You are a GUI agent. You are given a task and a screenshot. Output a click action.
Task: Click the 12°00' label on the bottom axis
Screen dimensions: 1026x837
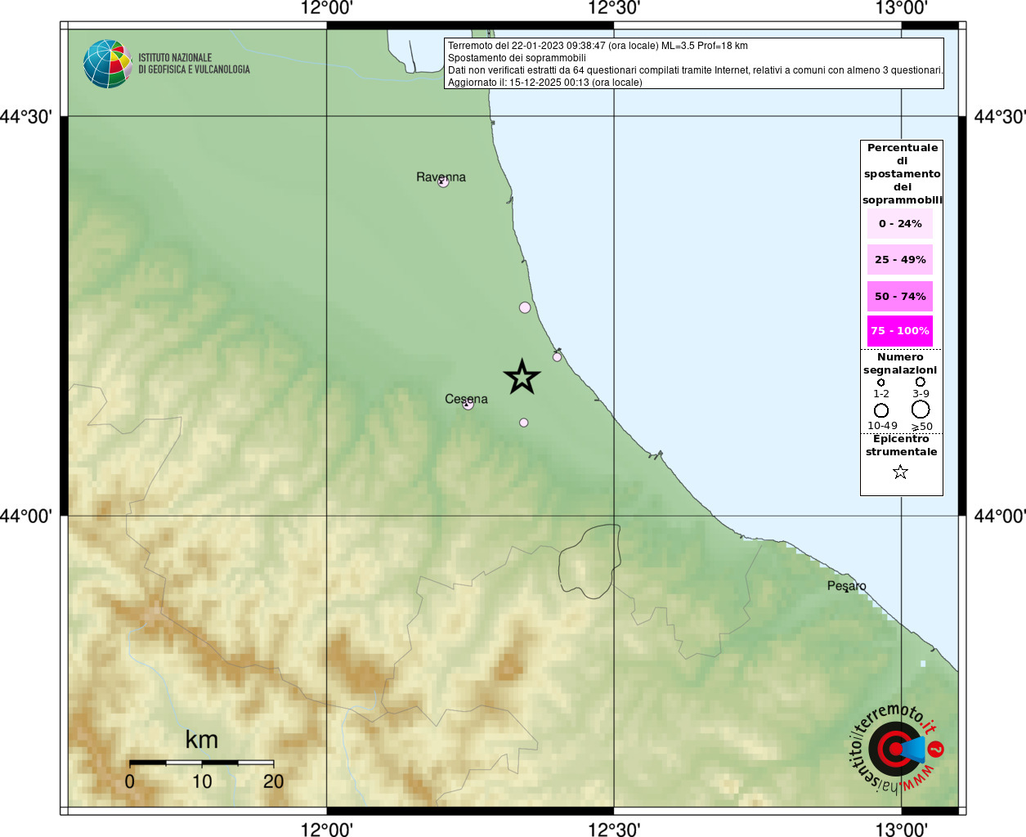tap(327, 830)
